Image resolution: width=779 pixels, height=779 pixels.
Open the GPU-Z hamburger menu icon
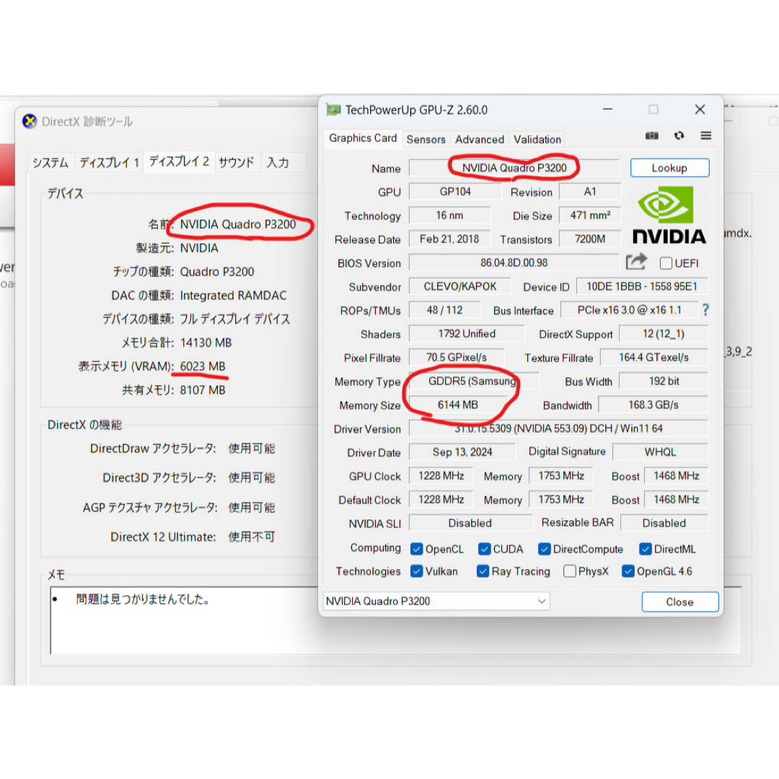[x=706, y=136]
